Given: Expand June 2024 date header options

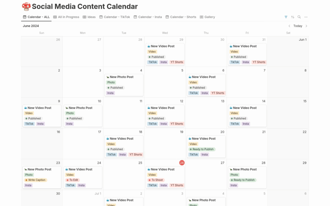Looking at the screenshot, I should [31, 26].
